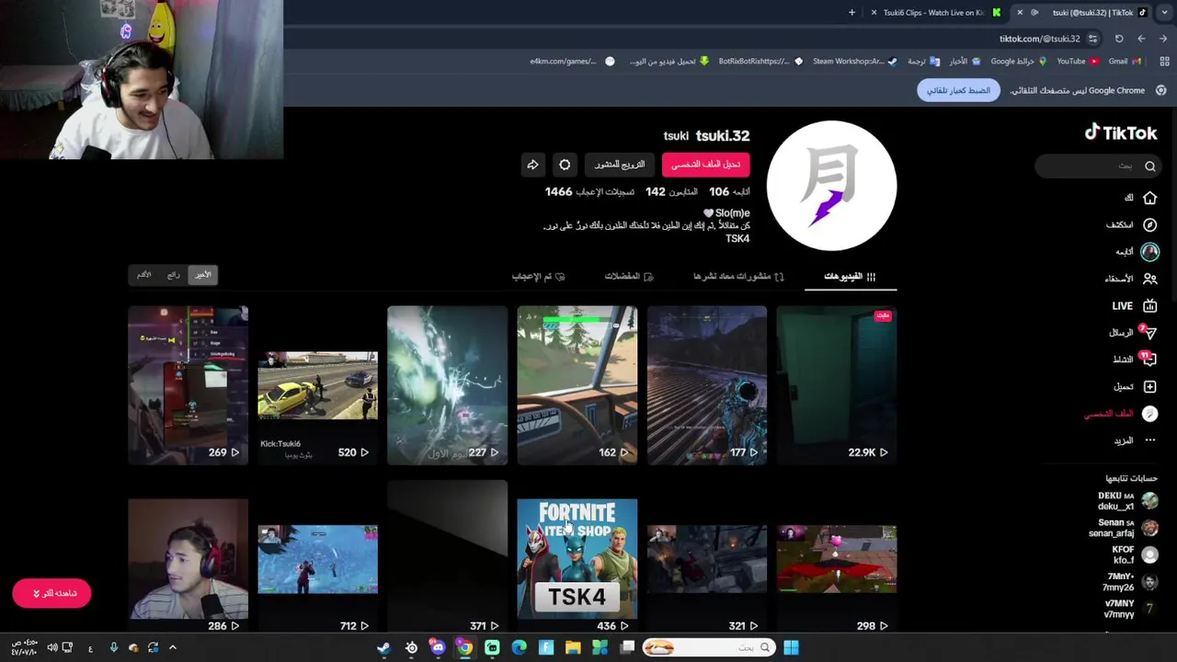1177x662 pixels.
Task: Open the 7MnY 7mny26 followed account
Action: coord(1131,581)
